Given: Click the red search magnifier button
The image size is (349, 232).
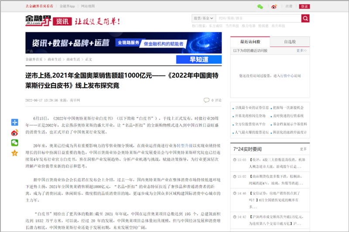Looking at the screenshot, I should tap(305, 18).
